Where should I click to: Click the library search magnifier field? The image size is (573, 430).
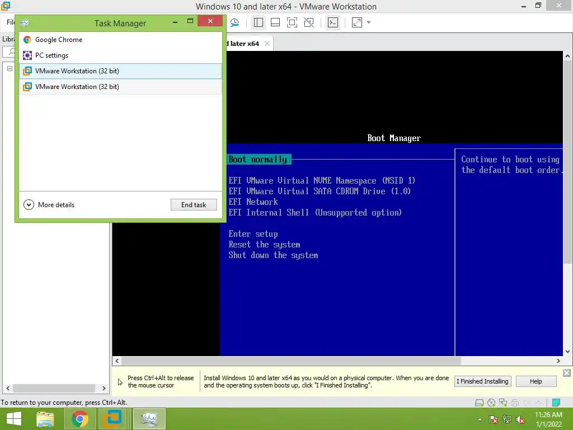(x=9, y=52)
